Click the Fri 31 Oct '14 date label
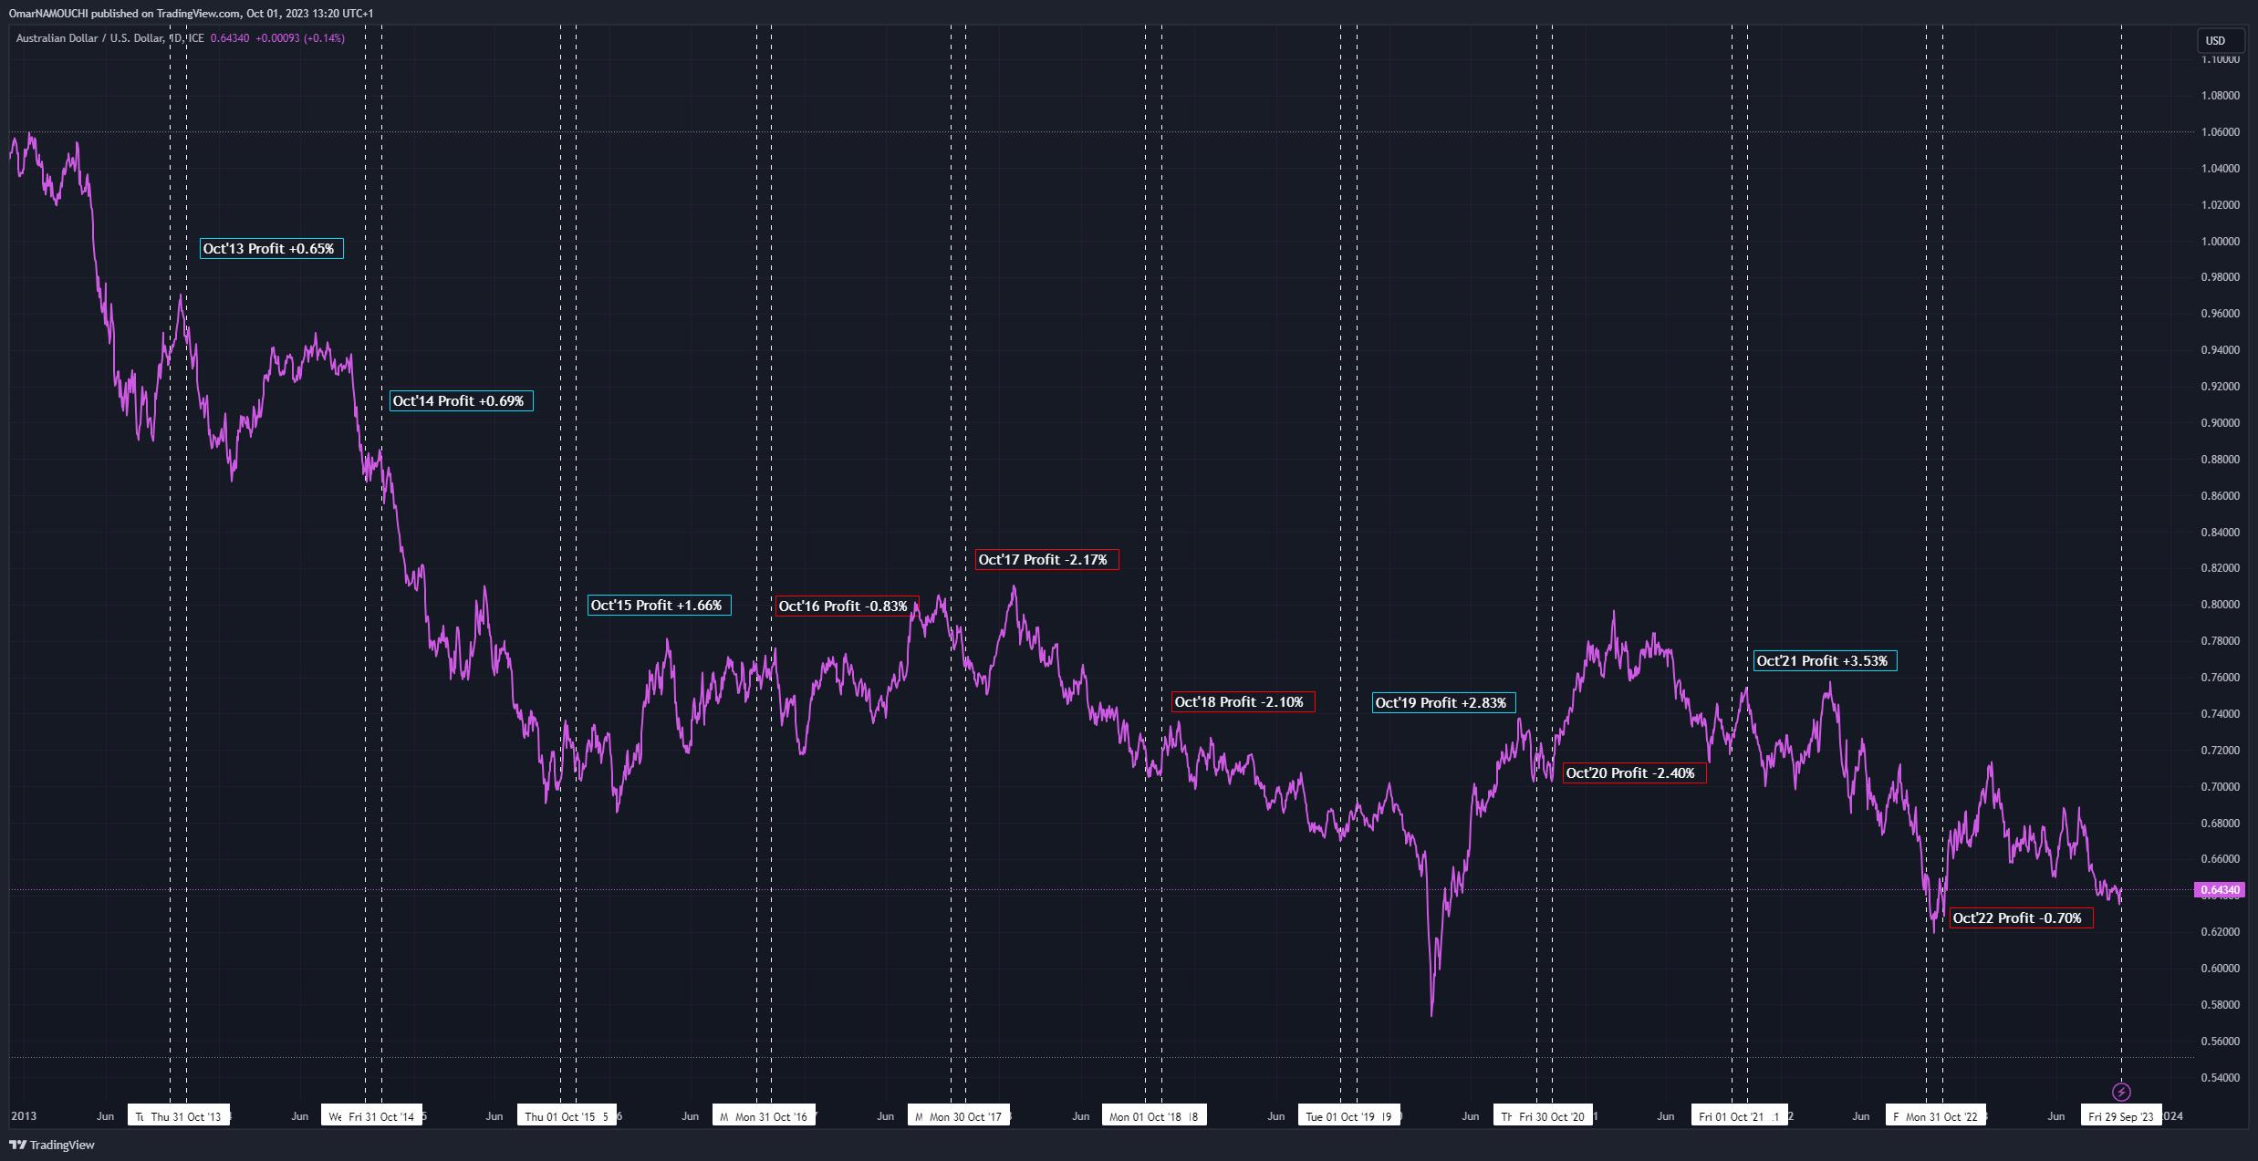This screenshot has width=2258, height=1161. pyautogui.click(x=381, y=1116)
